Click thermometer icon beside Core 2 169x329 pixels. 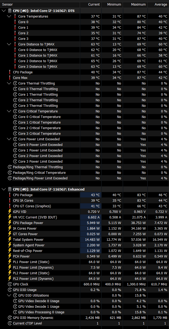(x=15, y=33)
